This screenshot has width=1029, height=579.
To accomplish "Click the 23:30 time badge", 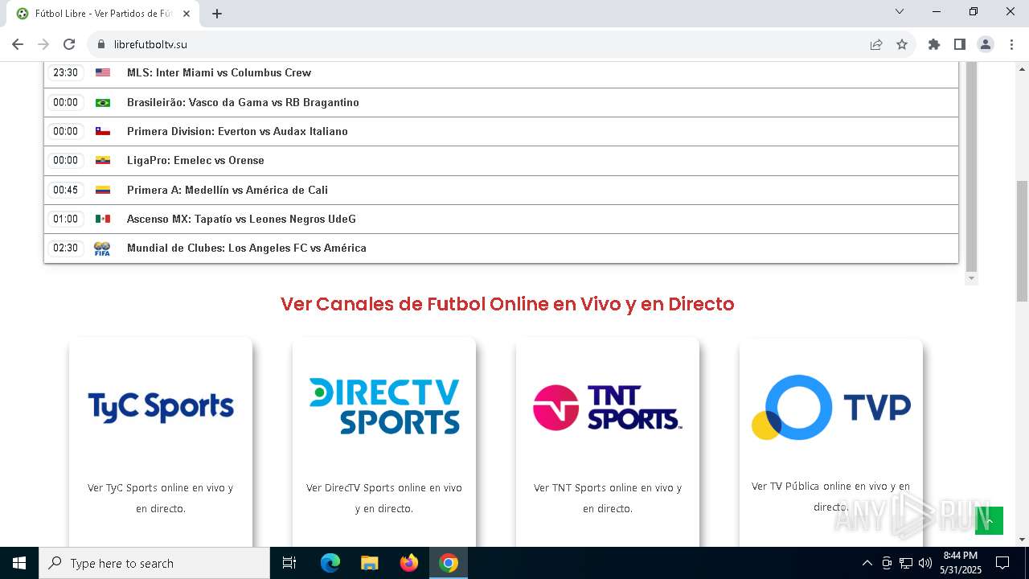I will click(66, 72).
